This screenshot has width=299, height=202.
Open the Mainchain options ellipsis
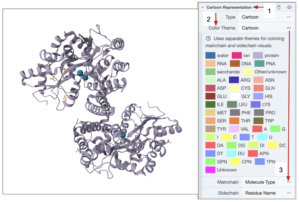point(289,182)
